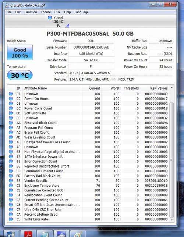Click the drive model title P300-MTFDBAC050SAL
The width and height of the screenshot is (184, 237).
pyautogui.click(x=78, y=33)
